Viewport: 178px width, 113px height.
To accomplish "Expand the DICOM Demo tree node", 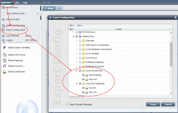I will tap(73, 32).
